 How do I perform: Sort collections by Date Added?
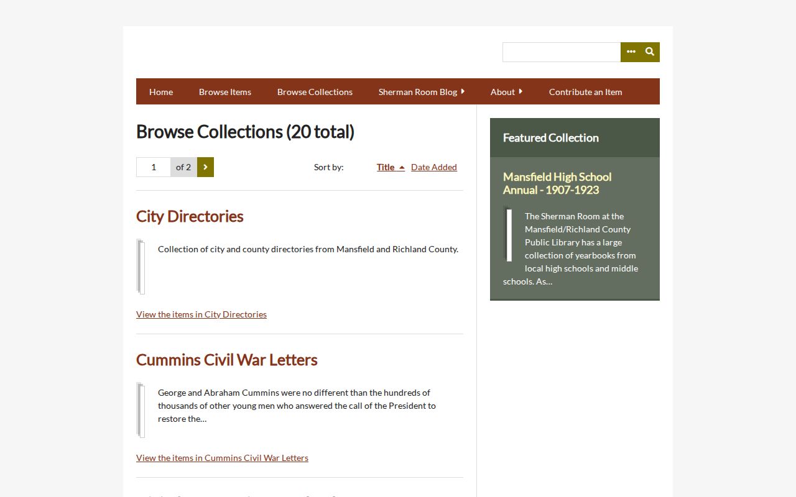pyautogui.click(x=434, y=167)
